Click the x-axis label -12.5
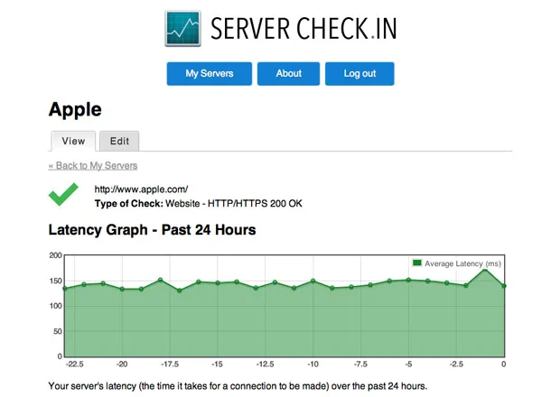This screenshot has height=397, width=560. coord(265,365)
